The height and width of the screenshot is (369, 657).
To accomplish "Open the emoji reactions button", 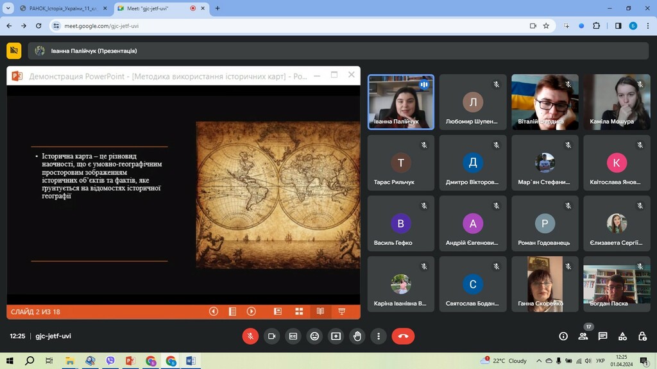I will tap(314, 336).
